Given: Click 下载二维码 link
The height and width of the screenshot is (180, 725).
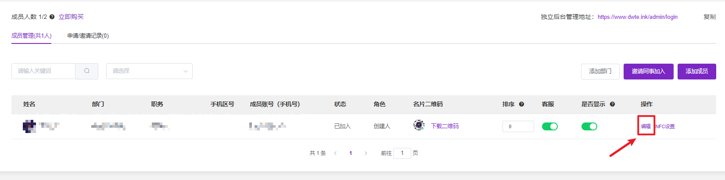Looking at the screenshot, I should coord(445,126).
